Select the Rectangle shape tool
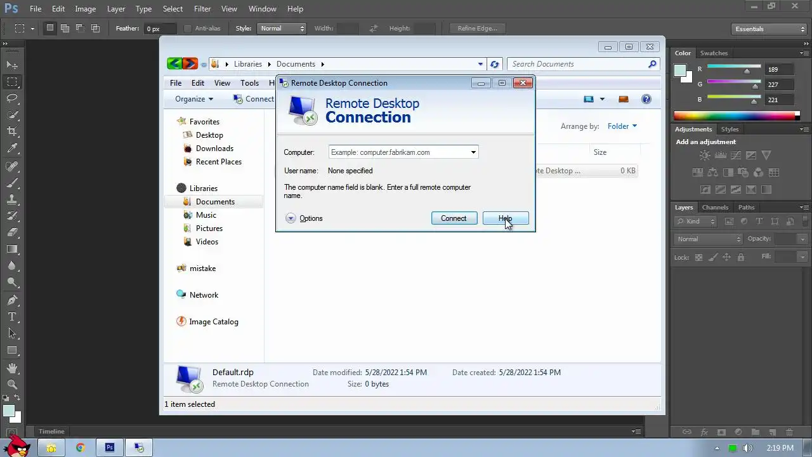812x457 pixels. click(12, 350)
